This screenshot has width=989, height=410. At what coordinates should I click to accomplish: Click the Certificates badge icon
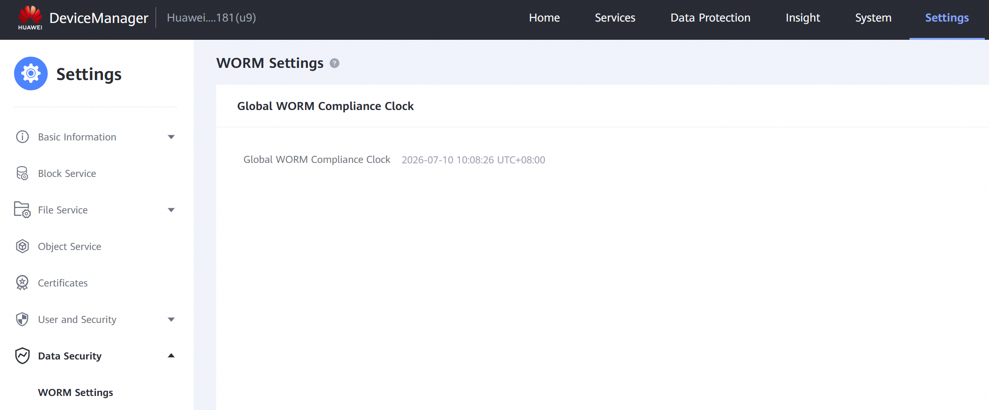[x=22, y=283]
